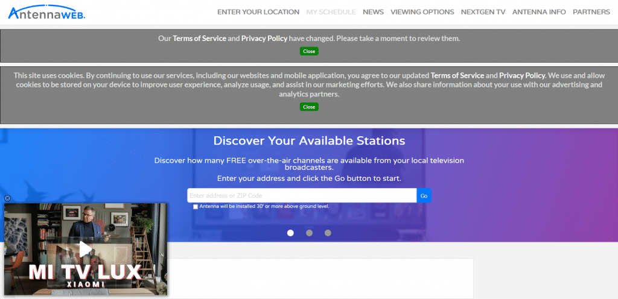Toggle antenna installed 30' above ground checkbox
Screen dimensions: 618x299
(x=196, y=207)
